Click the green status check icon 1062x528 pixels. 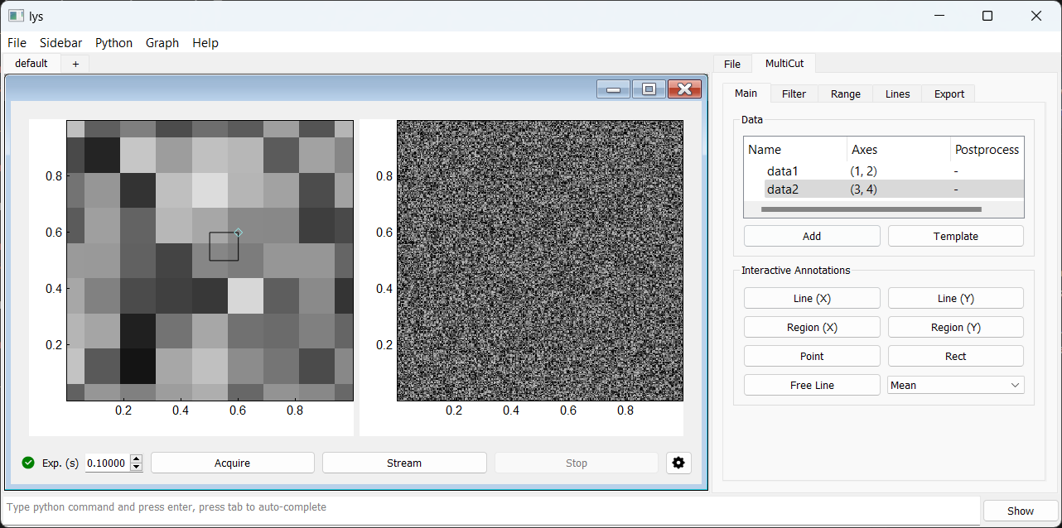tap(28, 463)
